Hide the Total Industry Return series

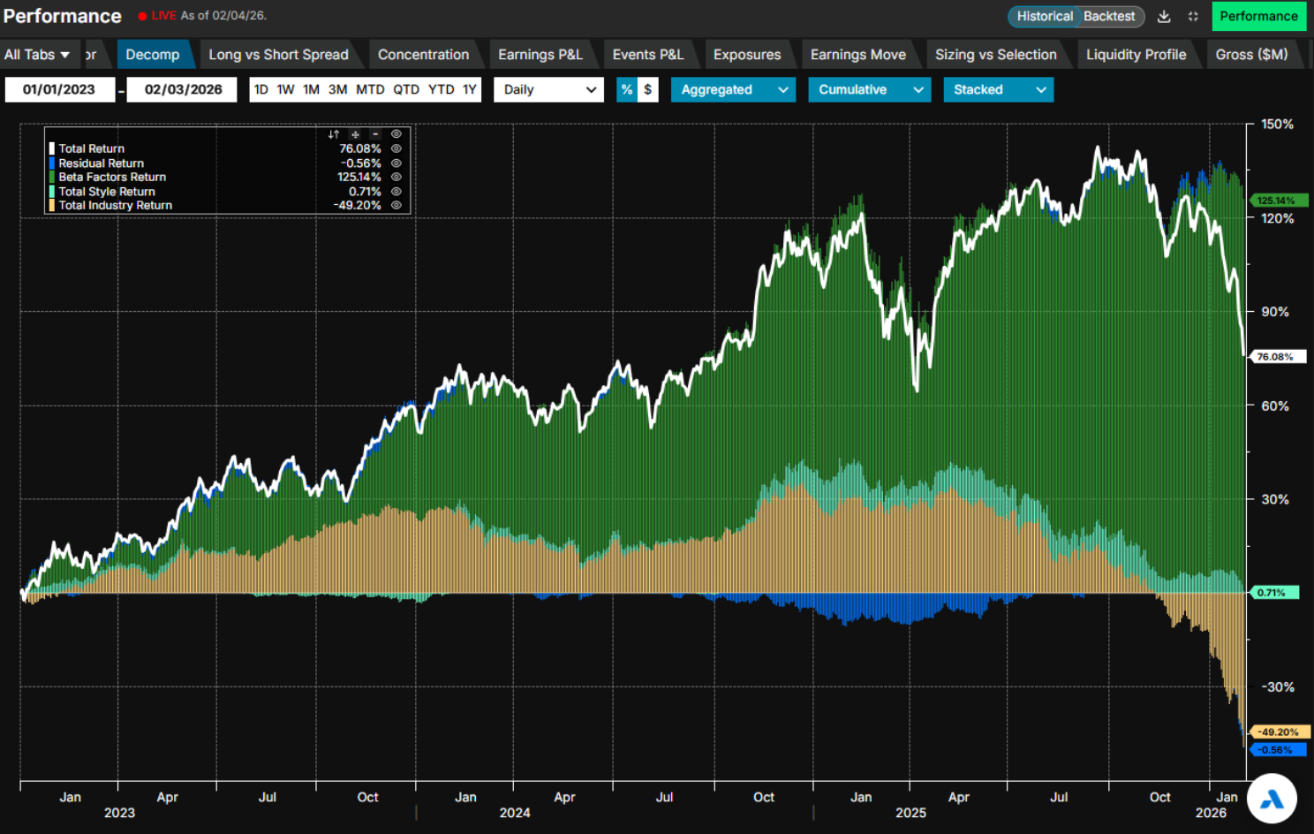coord(396,205)
